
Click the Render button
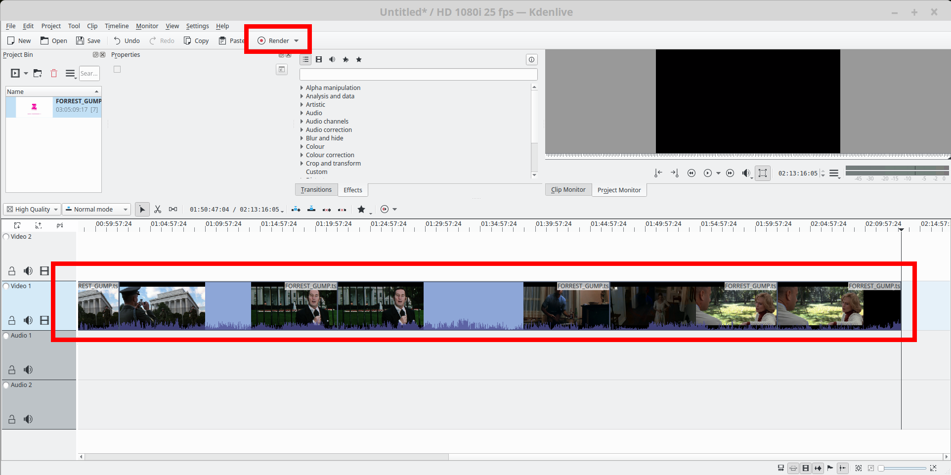click(273, 41)
